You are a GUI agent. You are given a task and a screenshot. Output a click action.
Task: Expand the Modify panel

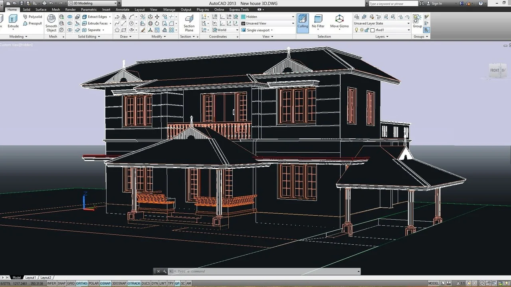click(158, 37)
